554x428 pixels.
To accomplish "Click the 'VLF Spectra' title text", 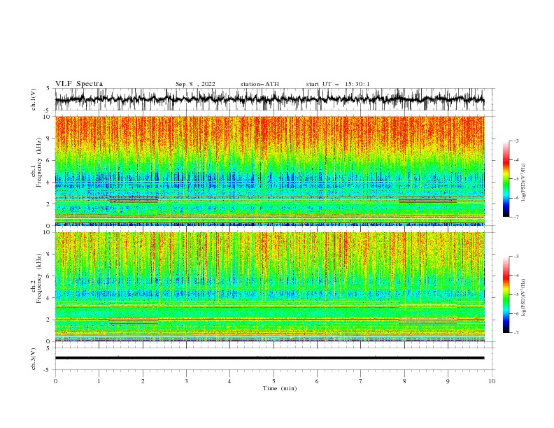I will point(79,84).
